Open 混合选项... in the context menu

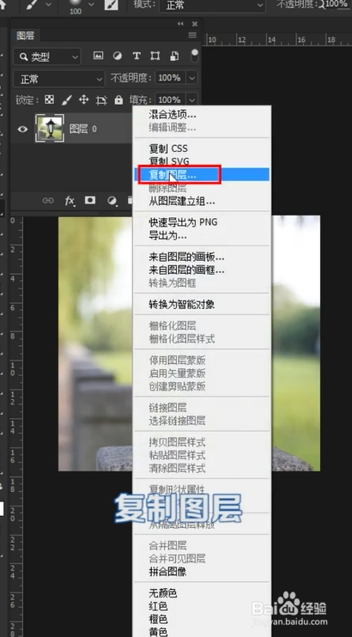point(173,114)
